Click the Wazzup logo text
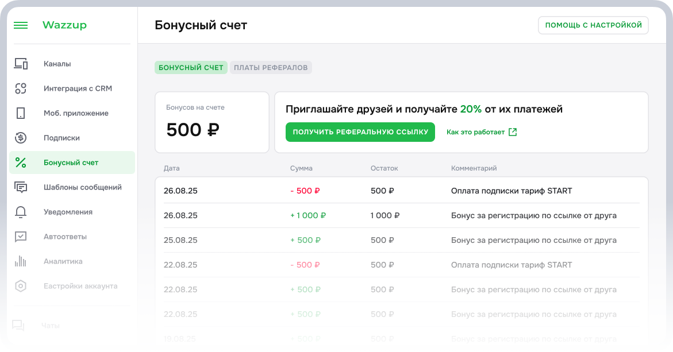The width and height of the screenshot is (673, 352). pos(64,25)
